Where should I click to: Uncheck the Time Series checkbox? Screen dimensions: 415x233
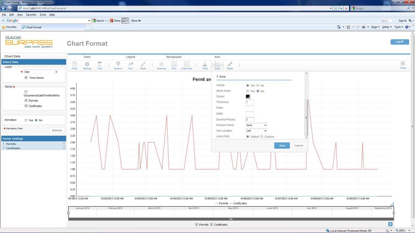[x=26, y=78]
